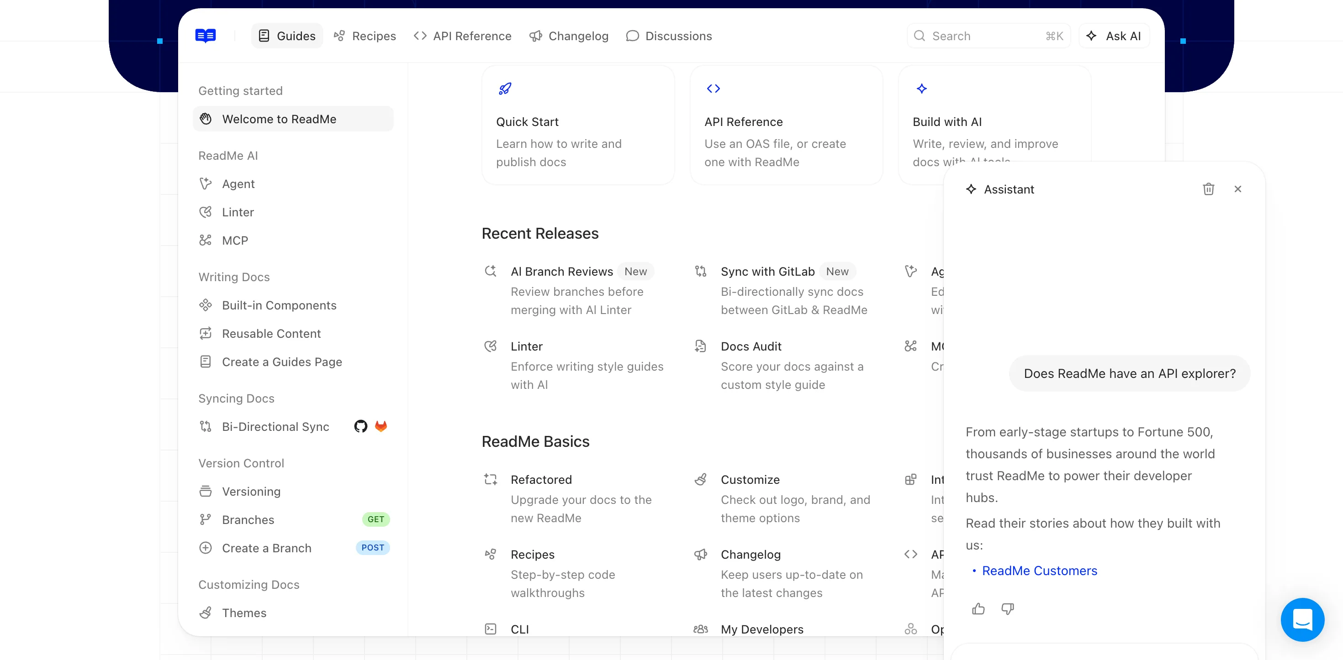This screenshot has height=660, width=1343.
Task: Open the API Reference tab
Action: coord(462,36)
